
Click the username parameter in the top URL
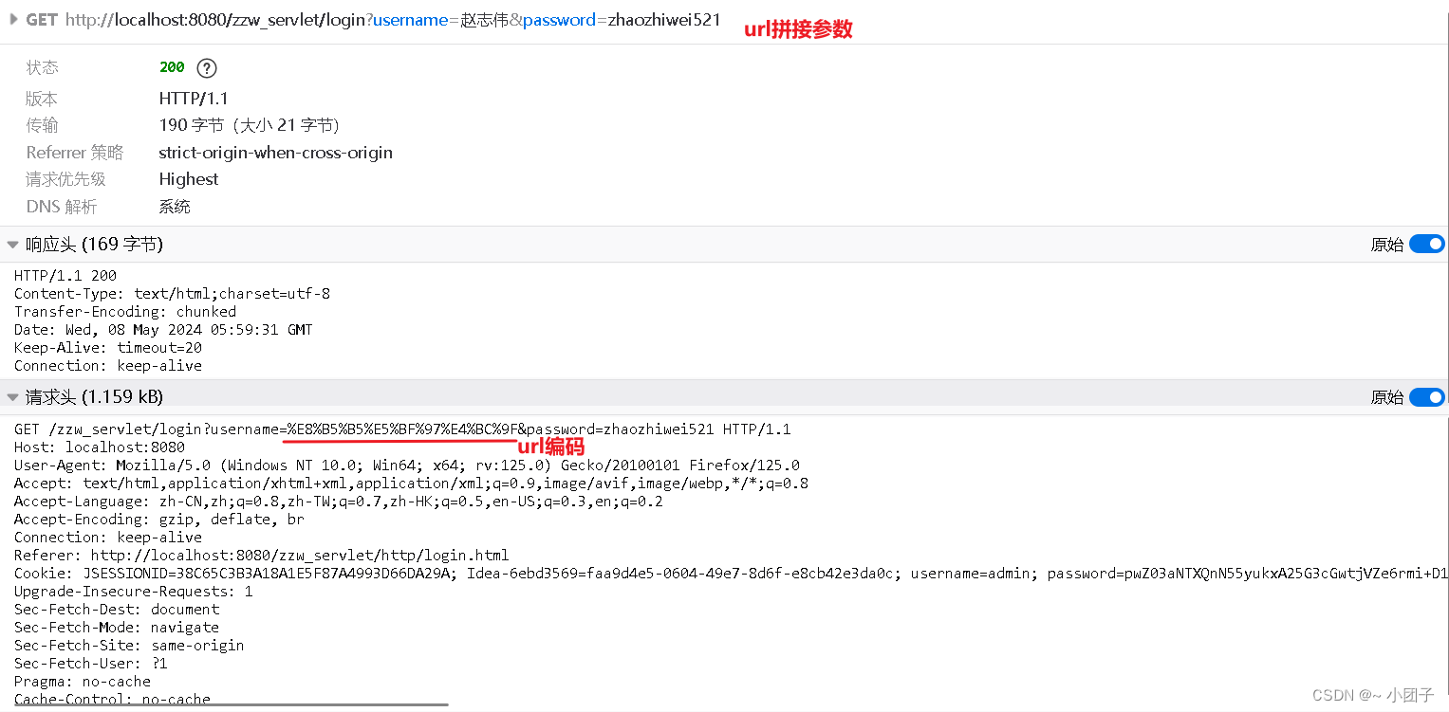click(x=410, y=20)
